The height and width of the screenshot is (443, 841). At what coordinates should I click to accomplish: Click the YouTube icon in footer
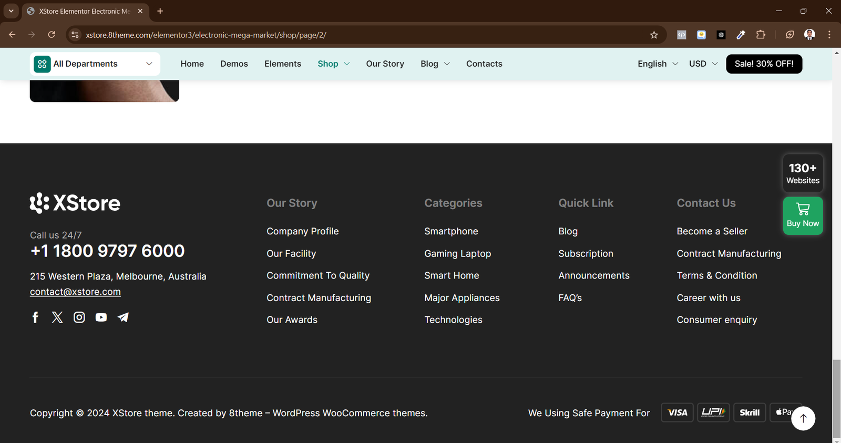101,317
